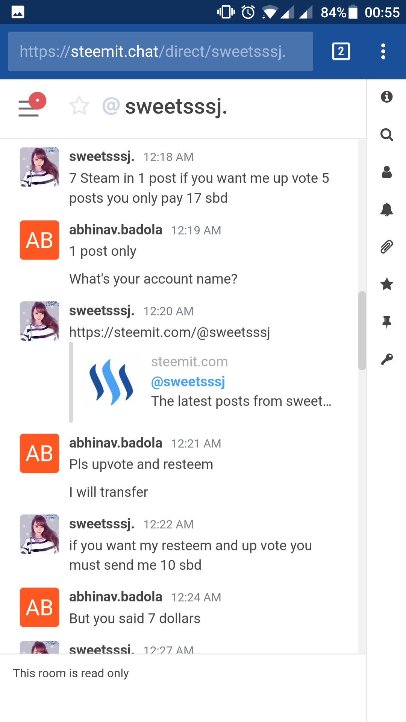The height and width of the screenshot is (722, 406).
Task: Open the browser tab switcher
Action: coord(341,52)
